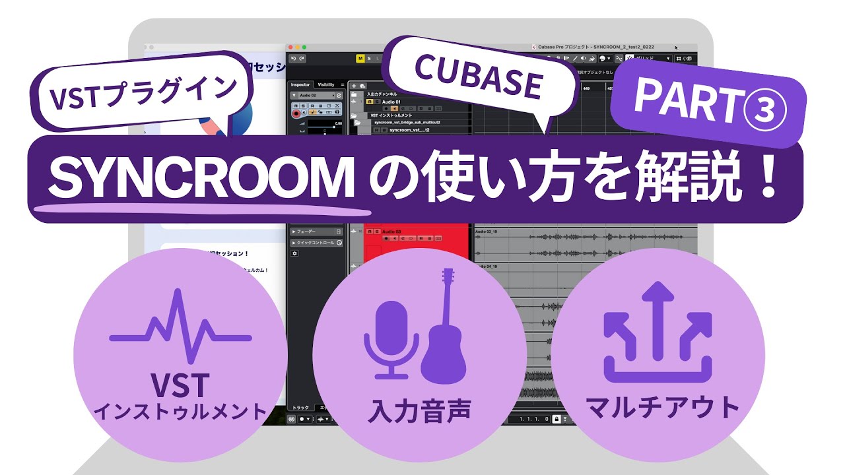This screenshot has width=845, height=475.
Task: Open track presets icon beside Add Track
Action: click(x=362, y=86)
